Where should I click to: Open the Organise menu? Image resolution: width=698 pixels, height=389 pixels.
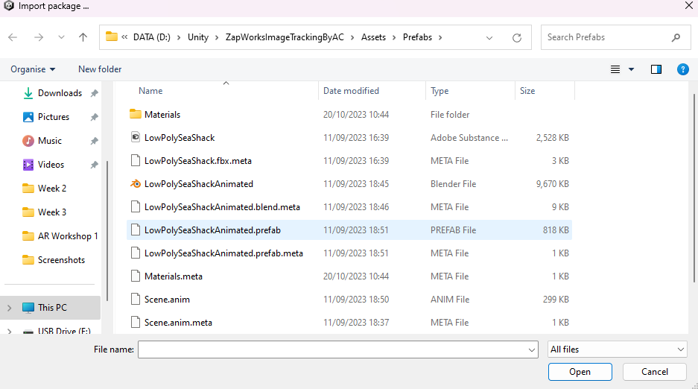point(33,69)
